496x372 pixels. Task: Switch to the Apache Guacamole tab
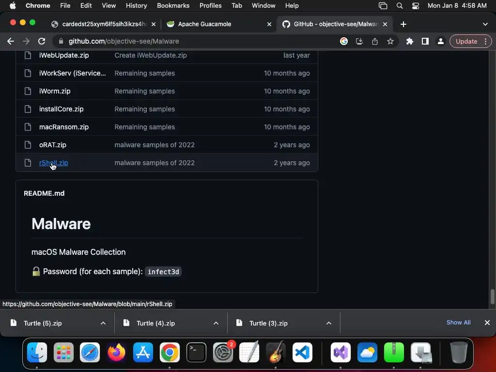point(218,24)
